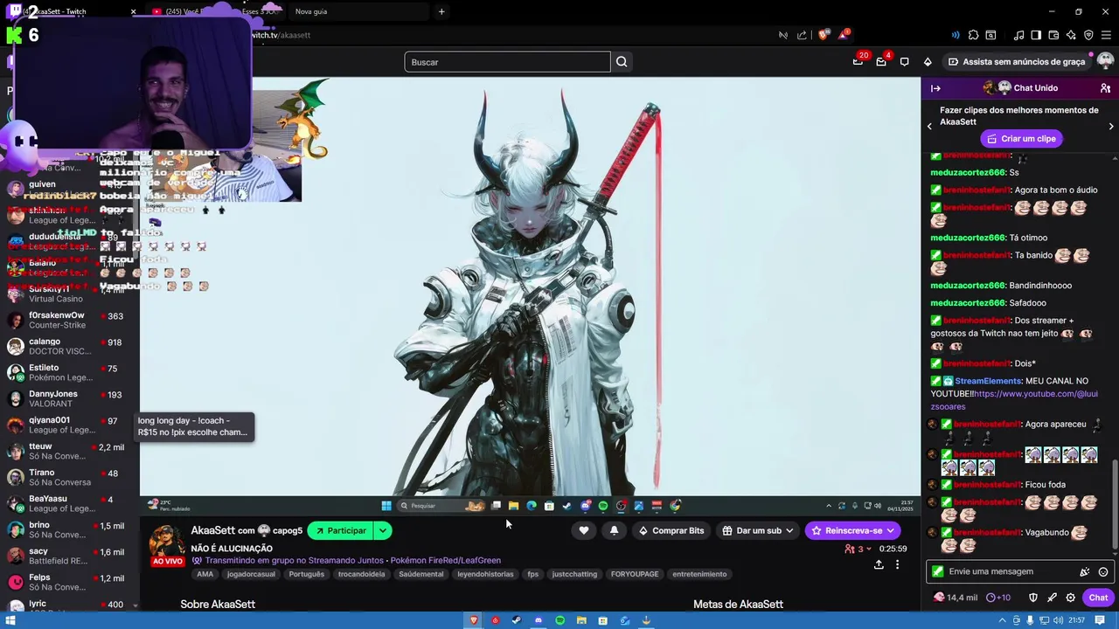Viewport: 1119px width, 629px height.
Task: Open a new browser tab with plus
Action: [x=441, y=11]
